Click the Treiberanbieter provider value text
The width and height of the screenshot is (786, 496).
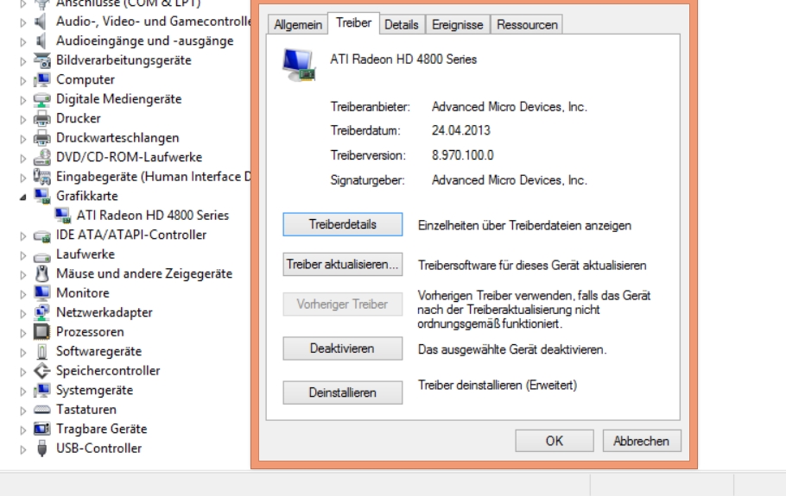click(509, 107)
